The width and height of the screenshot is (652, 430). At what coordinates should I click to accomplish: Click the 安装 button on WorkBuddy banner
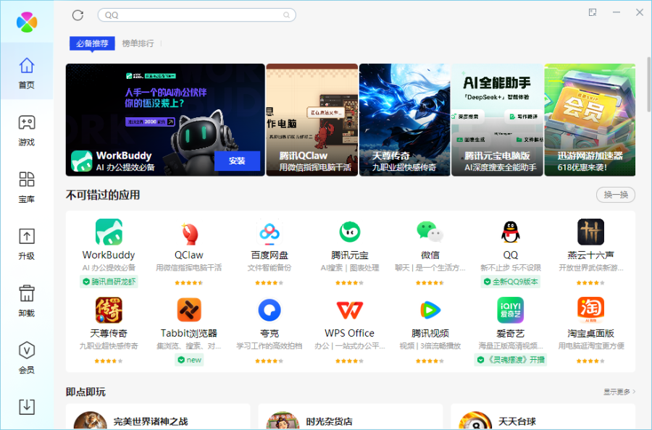click(x=237, y=161)
